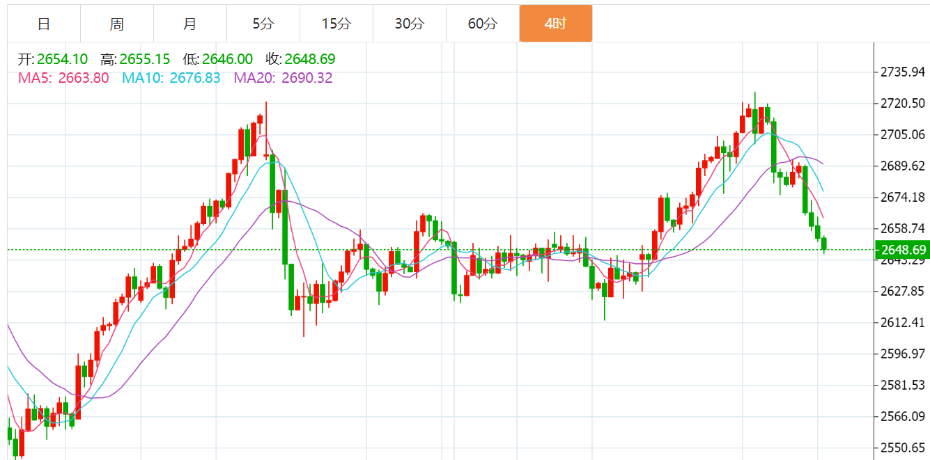930x460 pixels.
Task: Click the 2550.65 price axis label
Action: coord(903,447)
